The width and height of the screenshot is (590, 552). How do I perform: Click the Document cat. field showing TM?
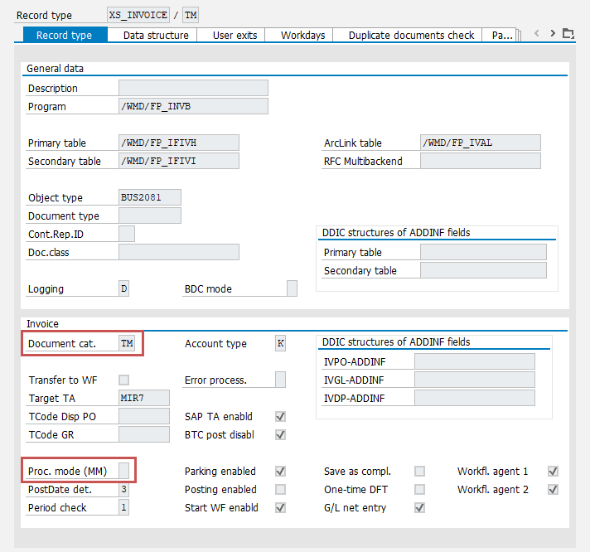127,344
